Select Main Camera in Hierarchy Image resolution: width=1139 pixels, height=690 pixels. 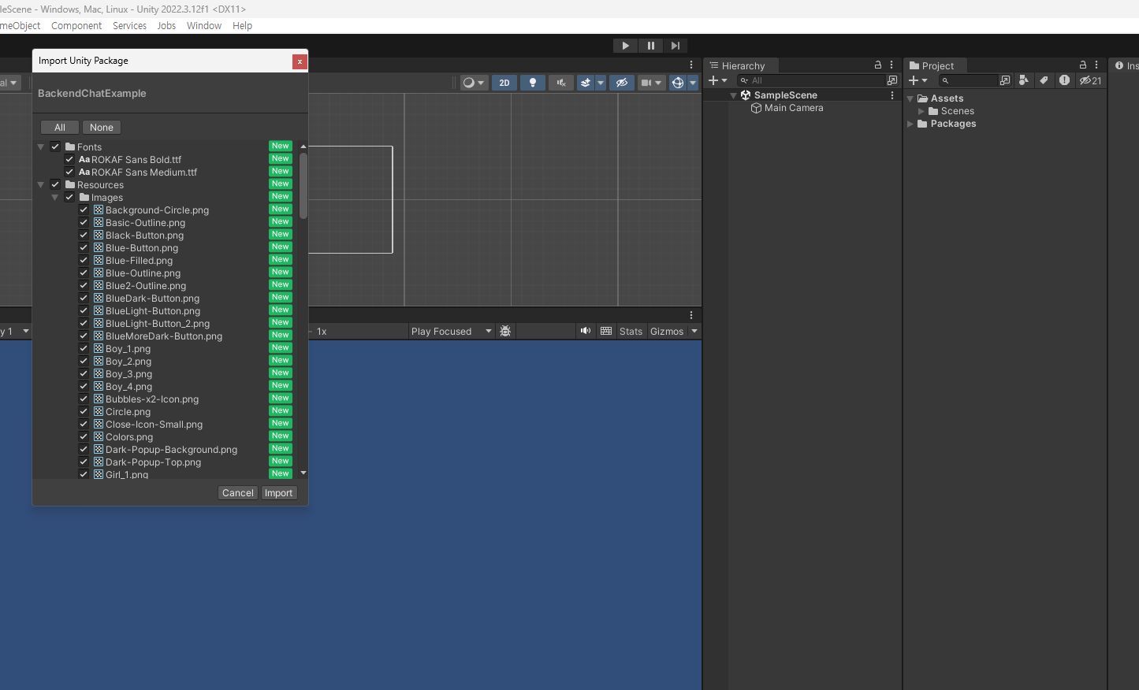point(794,108)
